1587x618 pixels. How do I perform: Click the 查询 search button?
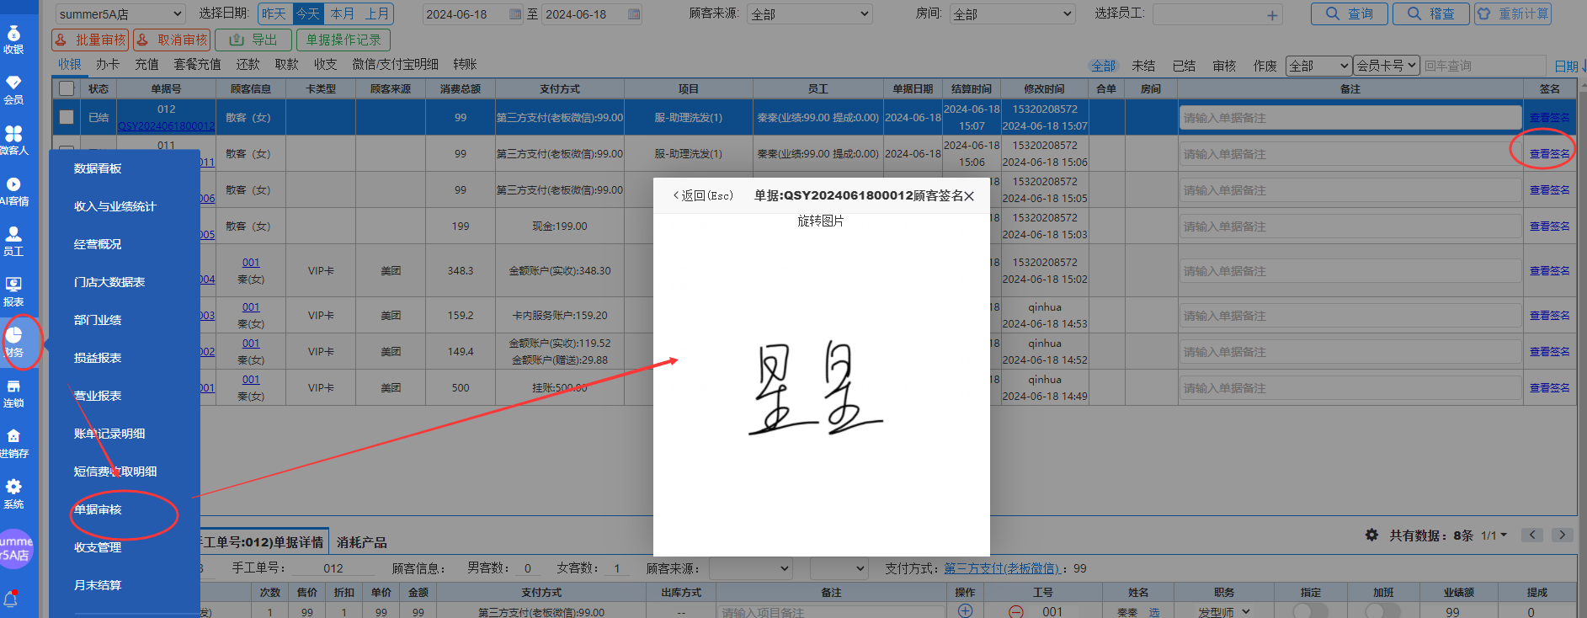coord(1350,13)
